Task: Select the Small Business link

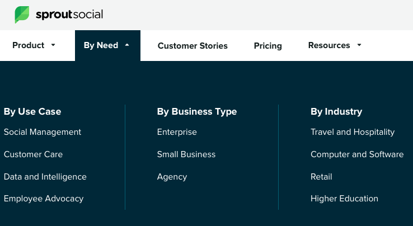Action: coord(186,154)
